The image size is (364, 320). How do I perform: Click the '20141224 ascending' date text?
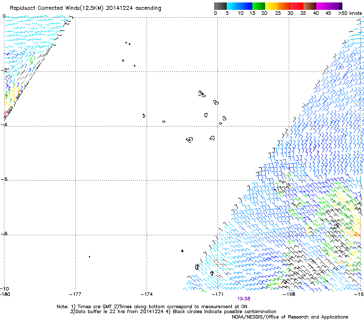[133, 8]
